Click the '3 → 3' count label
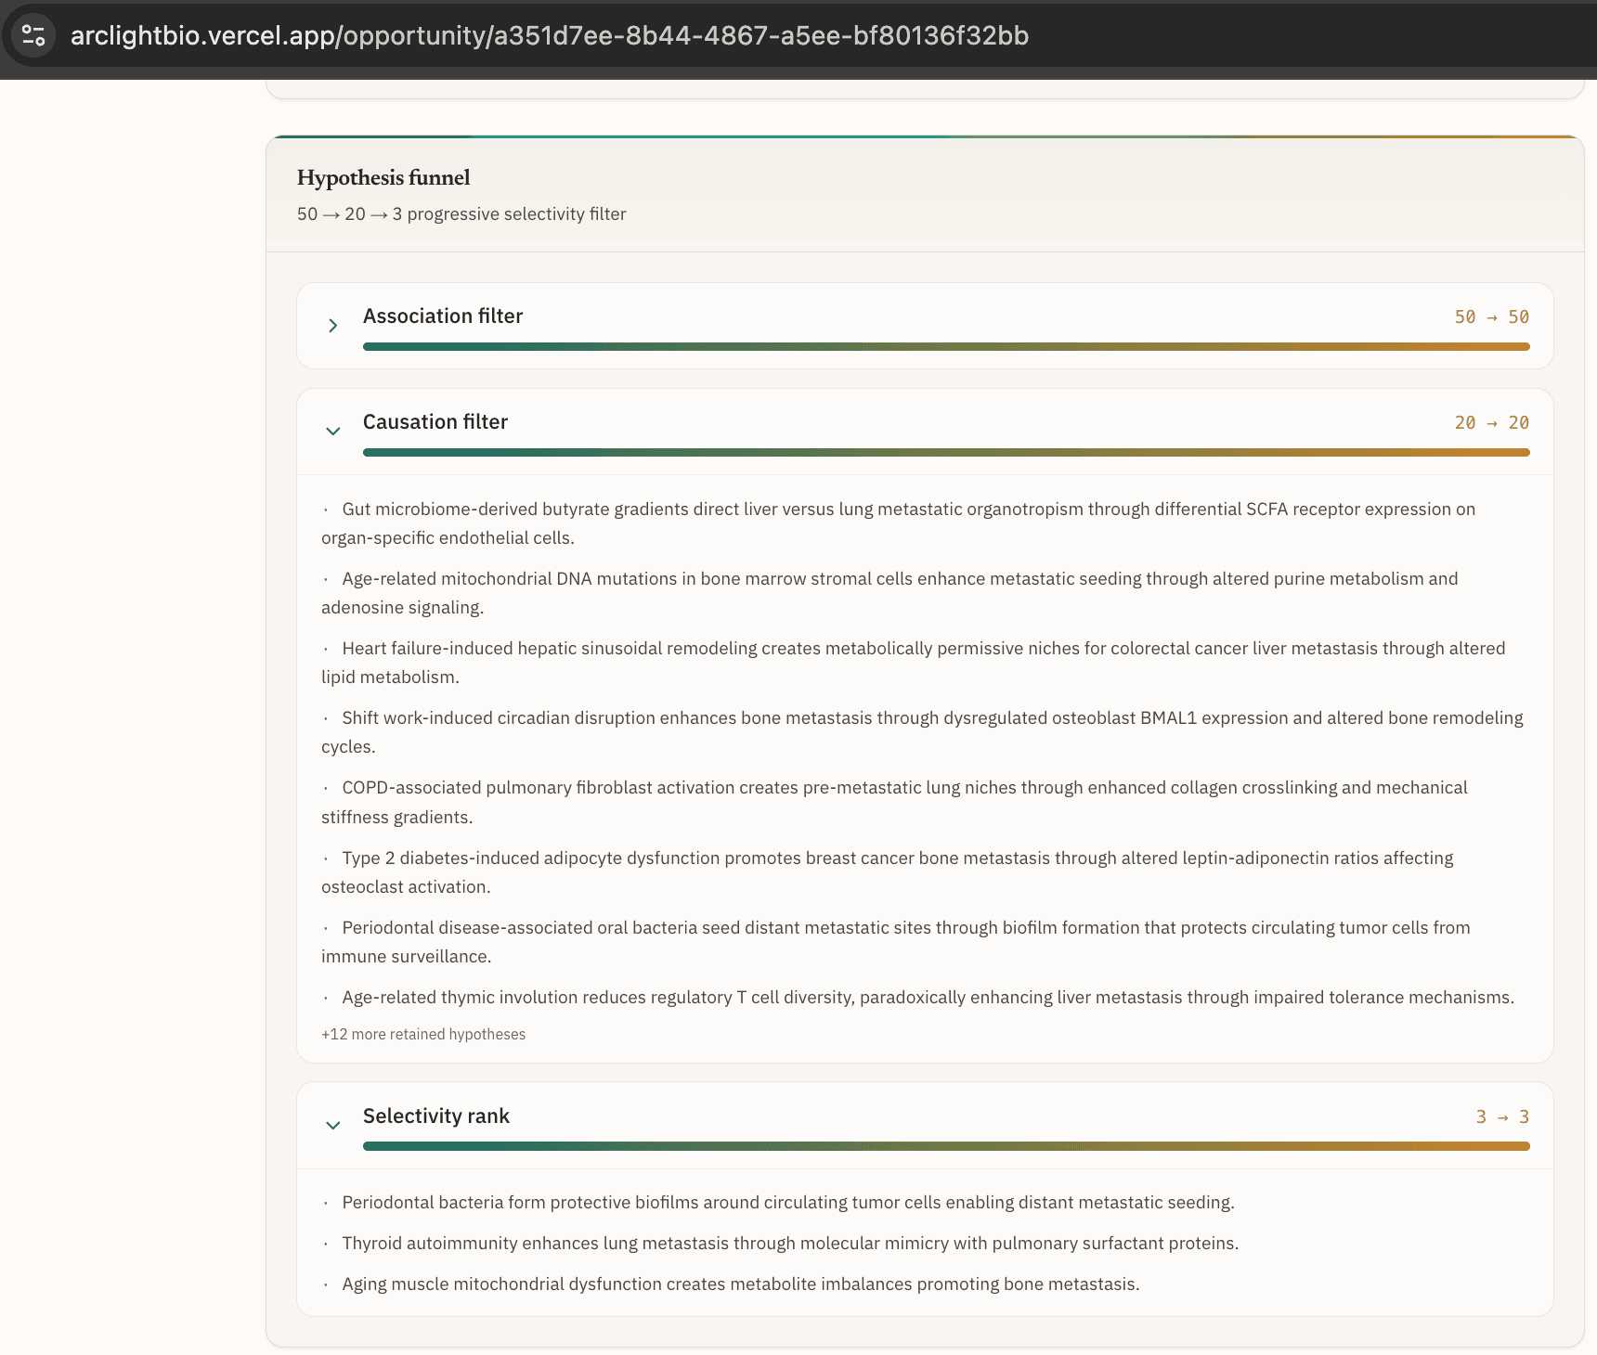This screenshot has height=1355, width=1597. click(1502, 1117)
